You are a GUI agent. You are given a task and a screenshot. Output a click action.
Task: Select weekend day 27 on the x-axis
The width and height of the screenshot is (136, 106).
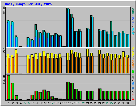click(112, 103)
